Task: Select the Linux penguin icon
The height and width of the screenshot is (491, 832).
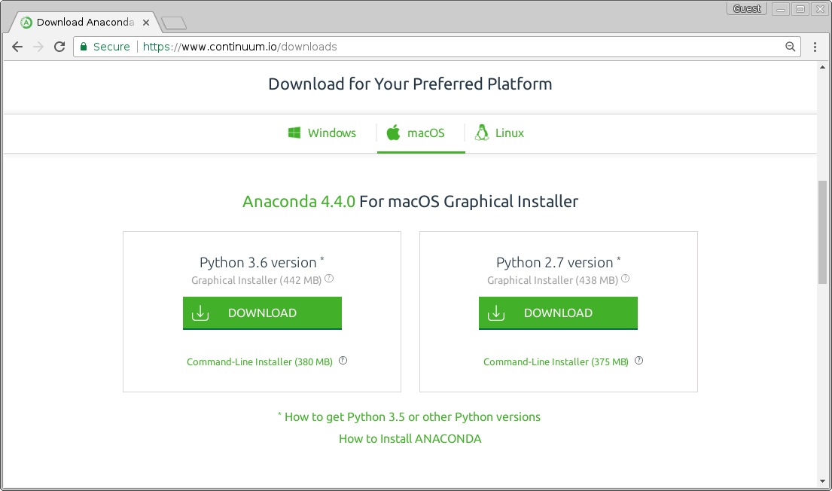Action: pos(480,133)
